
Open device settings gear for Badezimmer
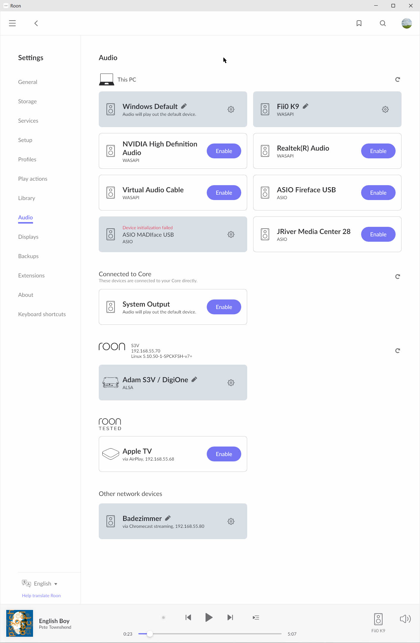[x=231, y=521]
